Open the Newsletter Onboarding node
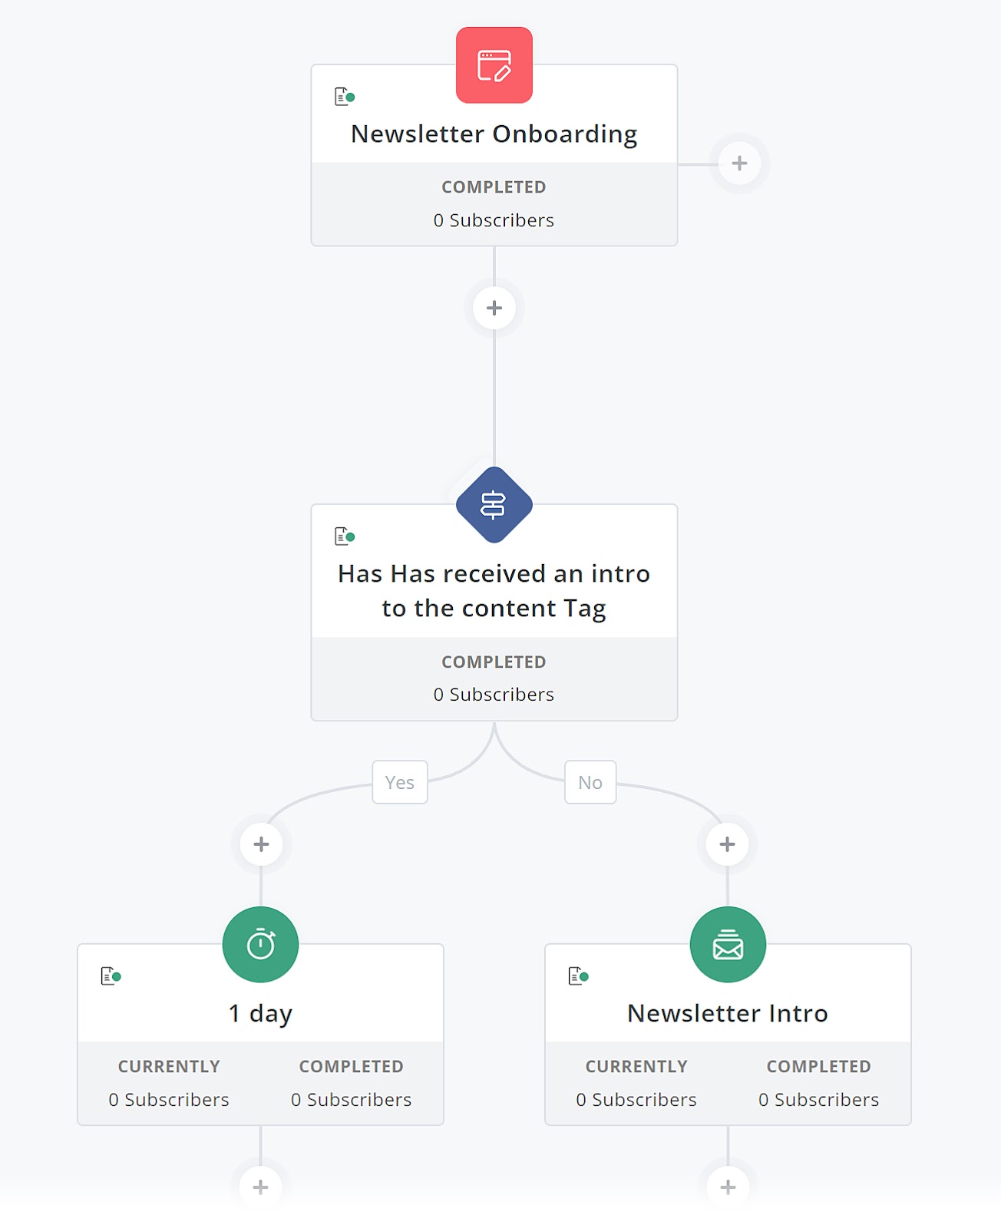 point(494,133)
